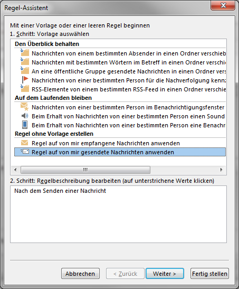Click folder icon for public group template

(25, 71)
